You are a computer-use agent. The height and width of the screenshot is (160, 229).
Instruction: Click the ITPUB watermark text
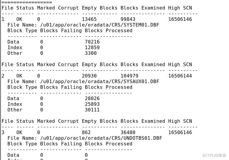coord(214,156)
